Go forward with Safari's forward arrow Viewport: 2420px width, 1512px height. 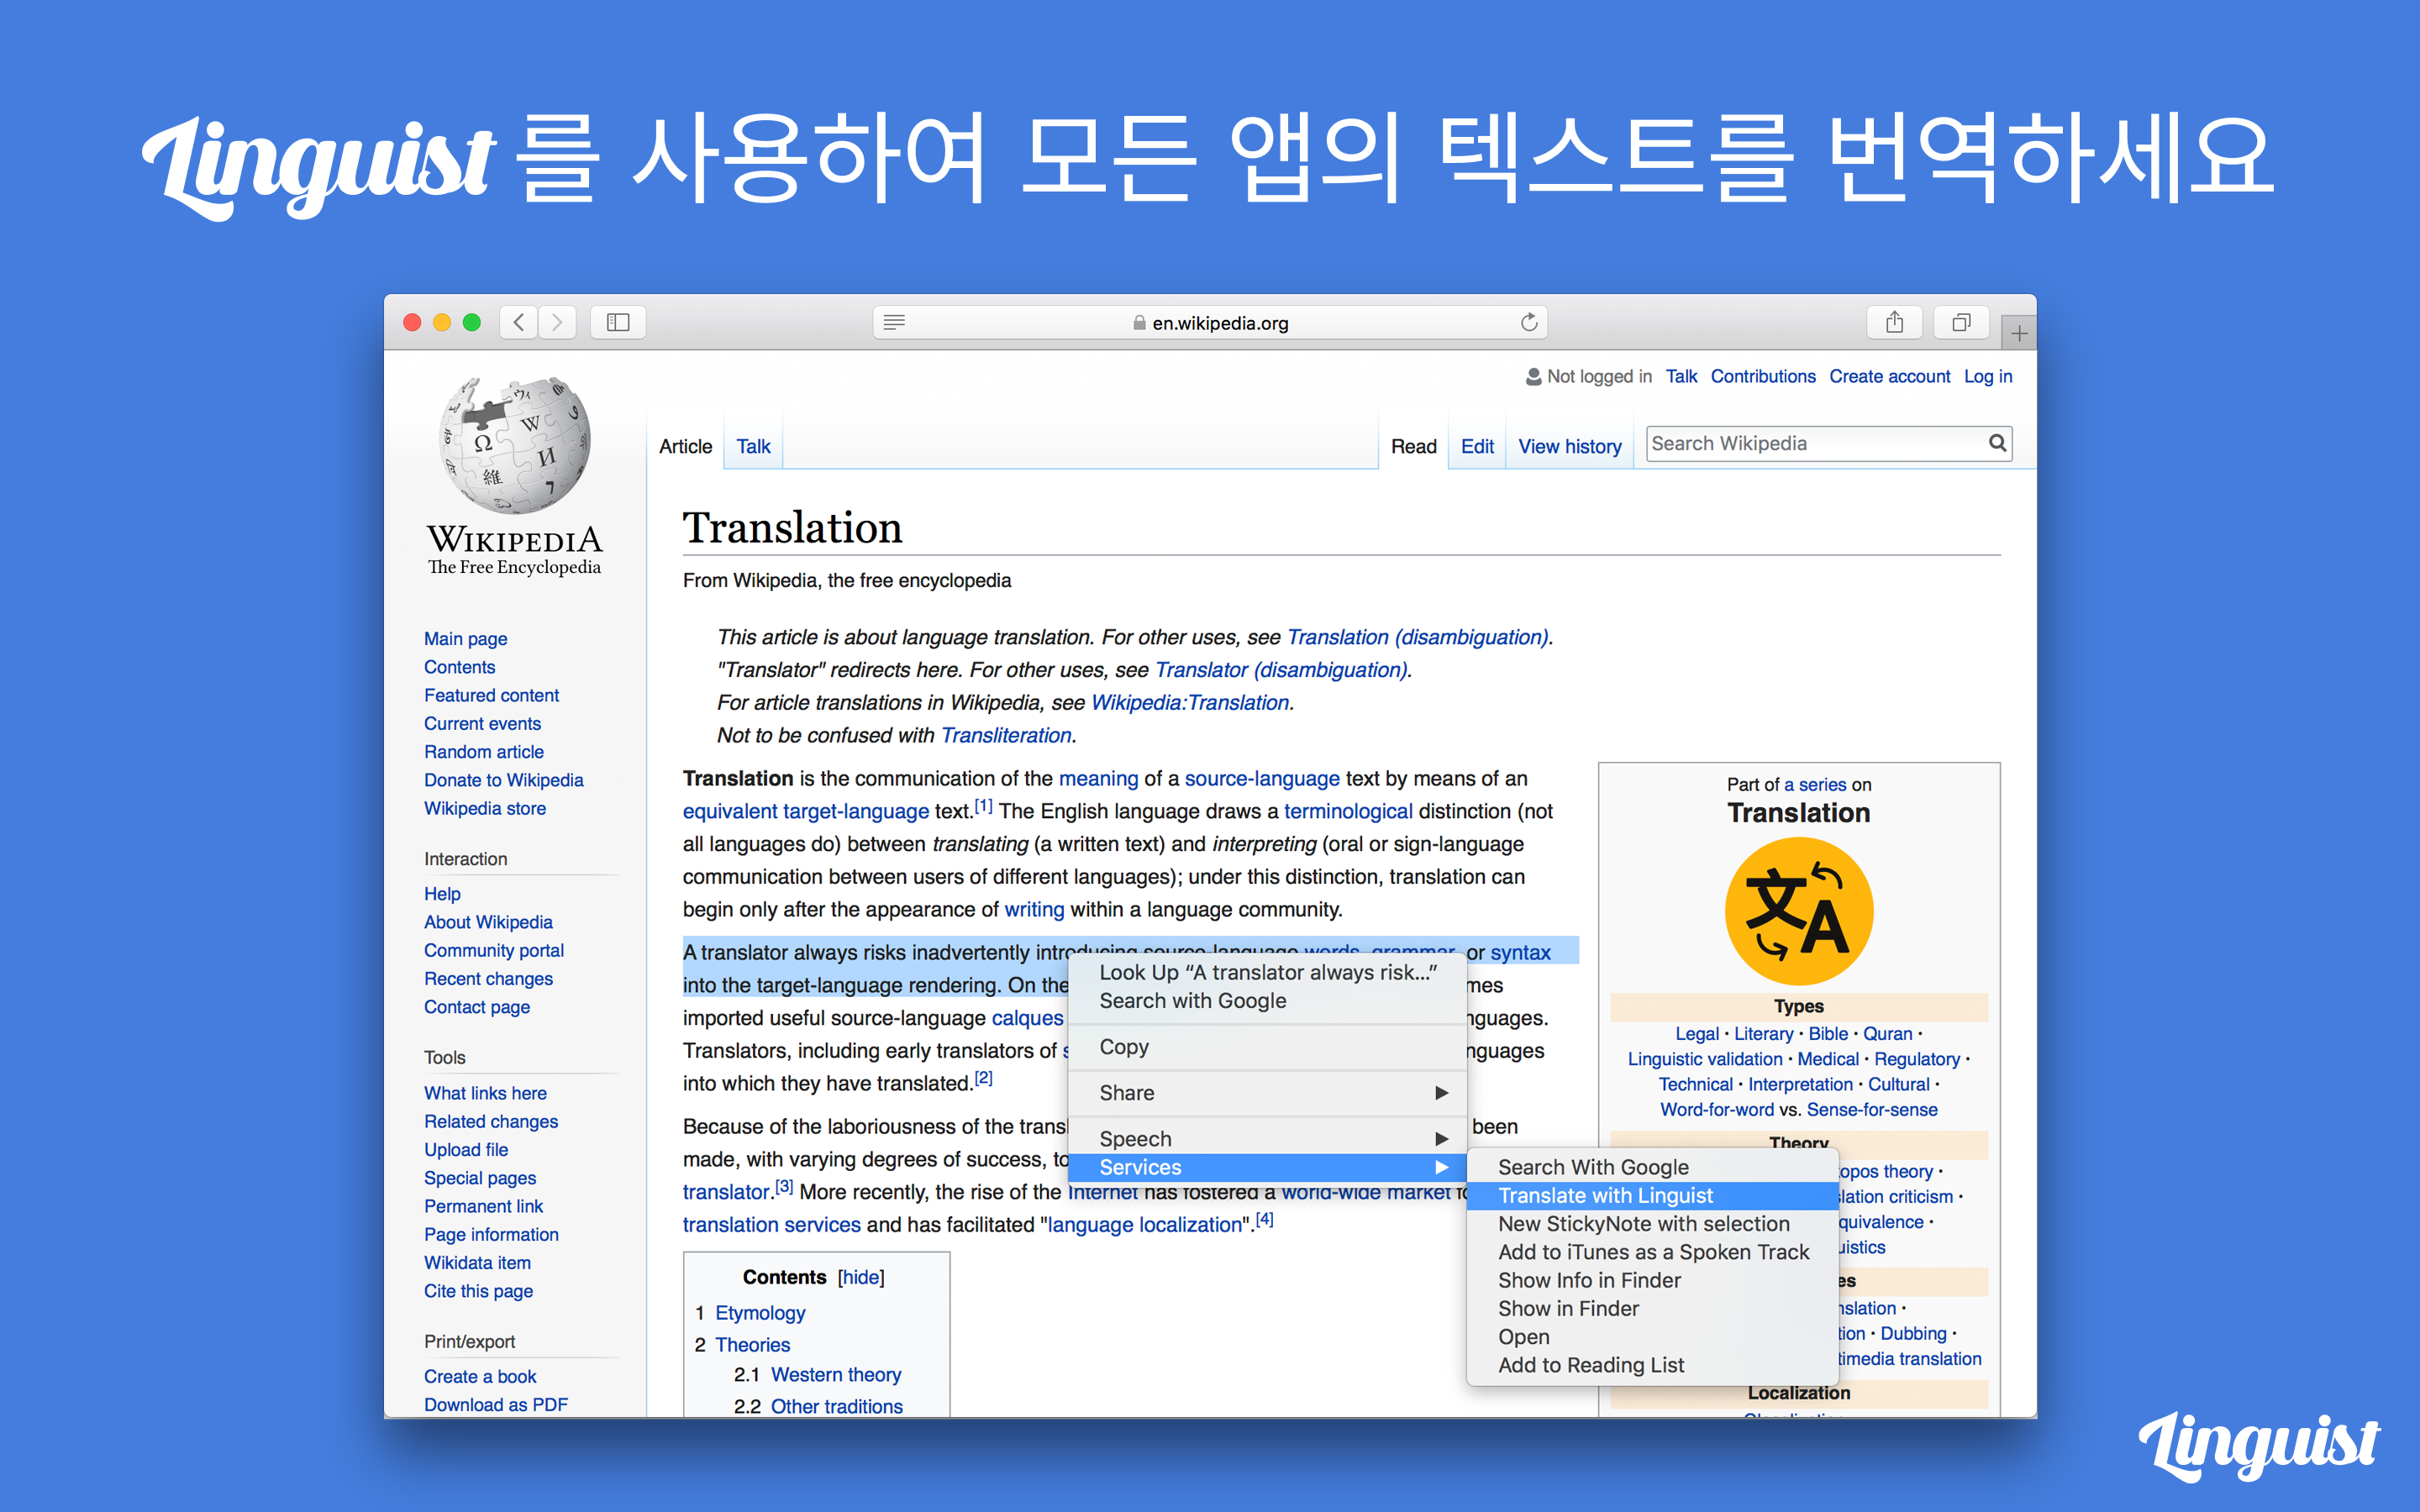point(557,322)
